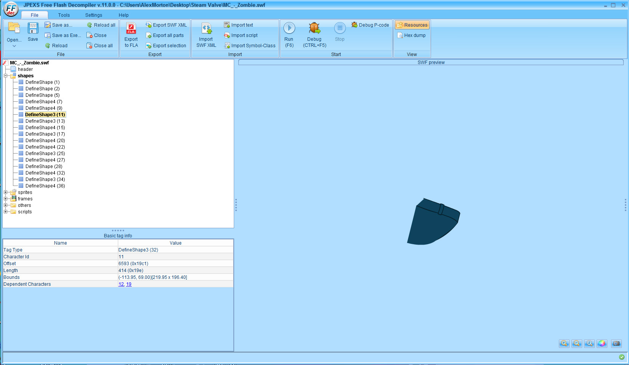Open dependent character link 12
The height and width of the screenshot is (365, 629).
pyautogui.click(x=121, y=284)
